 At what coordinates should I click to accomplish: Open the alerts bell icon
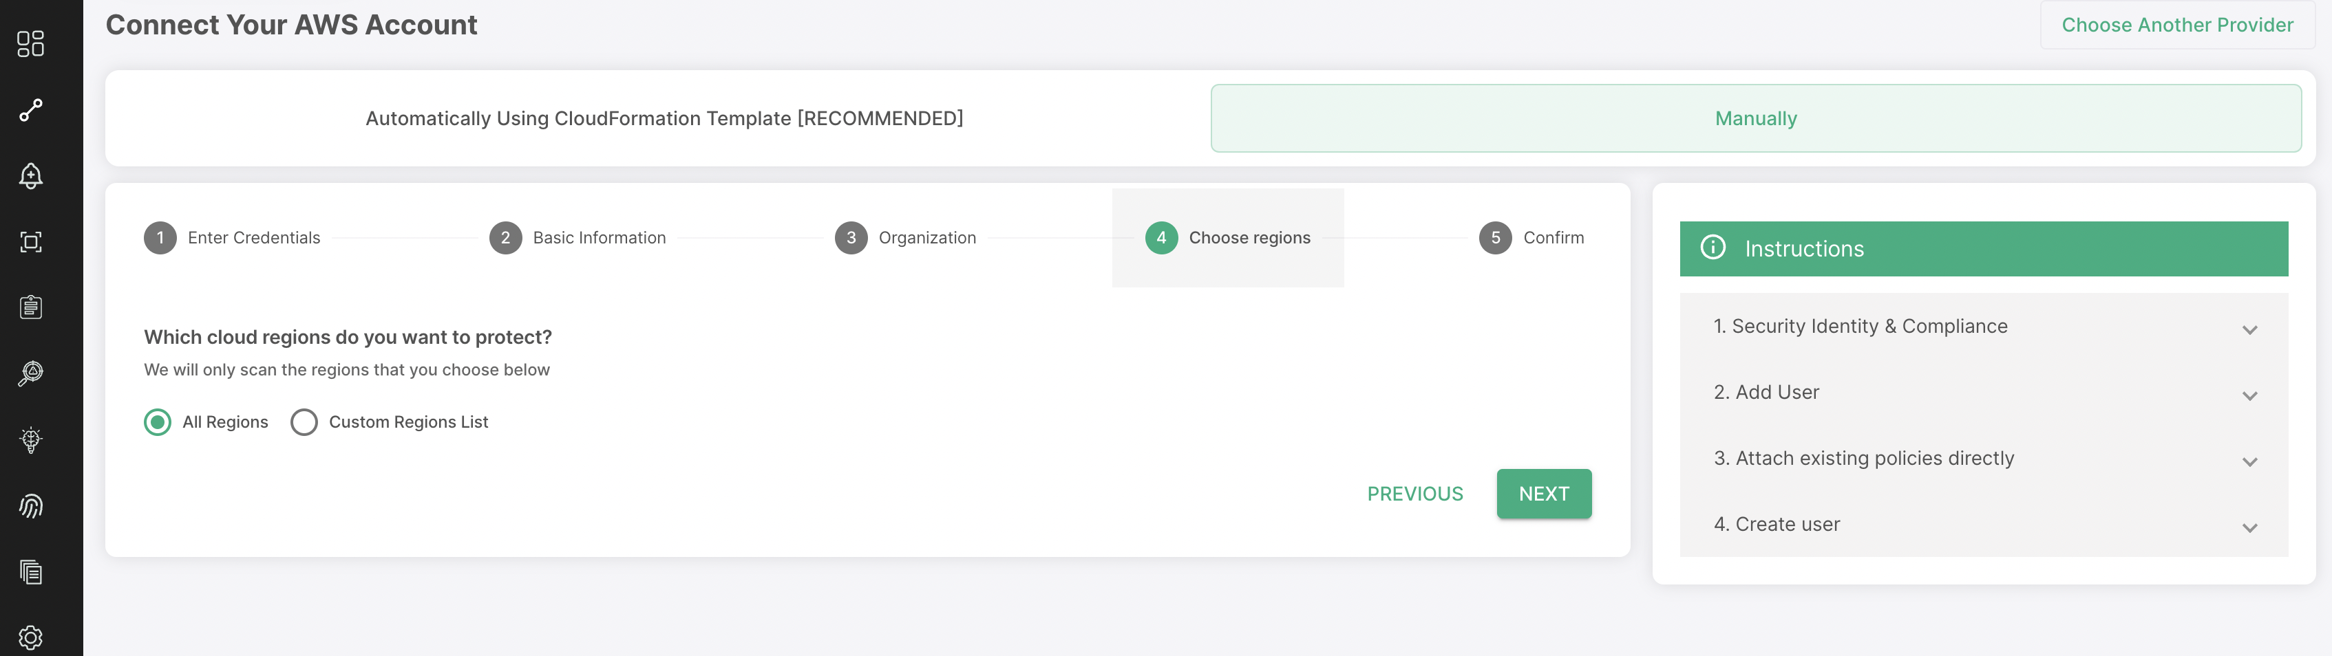[x=31, y=175]
